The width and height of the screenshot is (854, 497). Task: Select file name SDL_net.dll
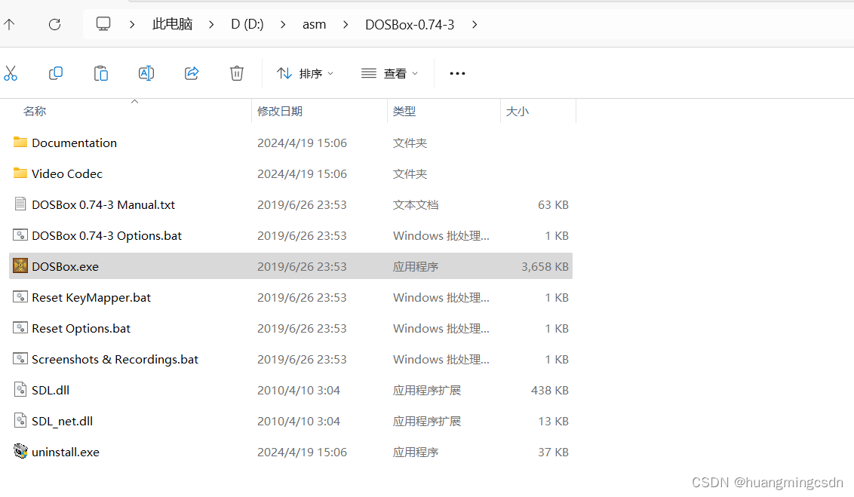click(62, 422)
